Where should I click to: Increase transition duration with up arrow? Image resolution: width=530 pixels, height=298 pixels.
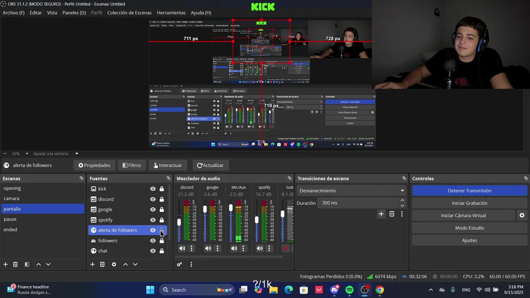point(402,200)
